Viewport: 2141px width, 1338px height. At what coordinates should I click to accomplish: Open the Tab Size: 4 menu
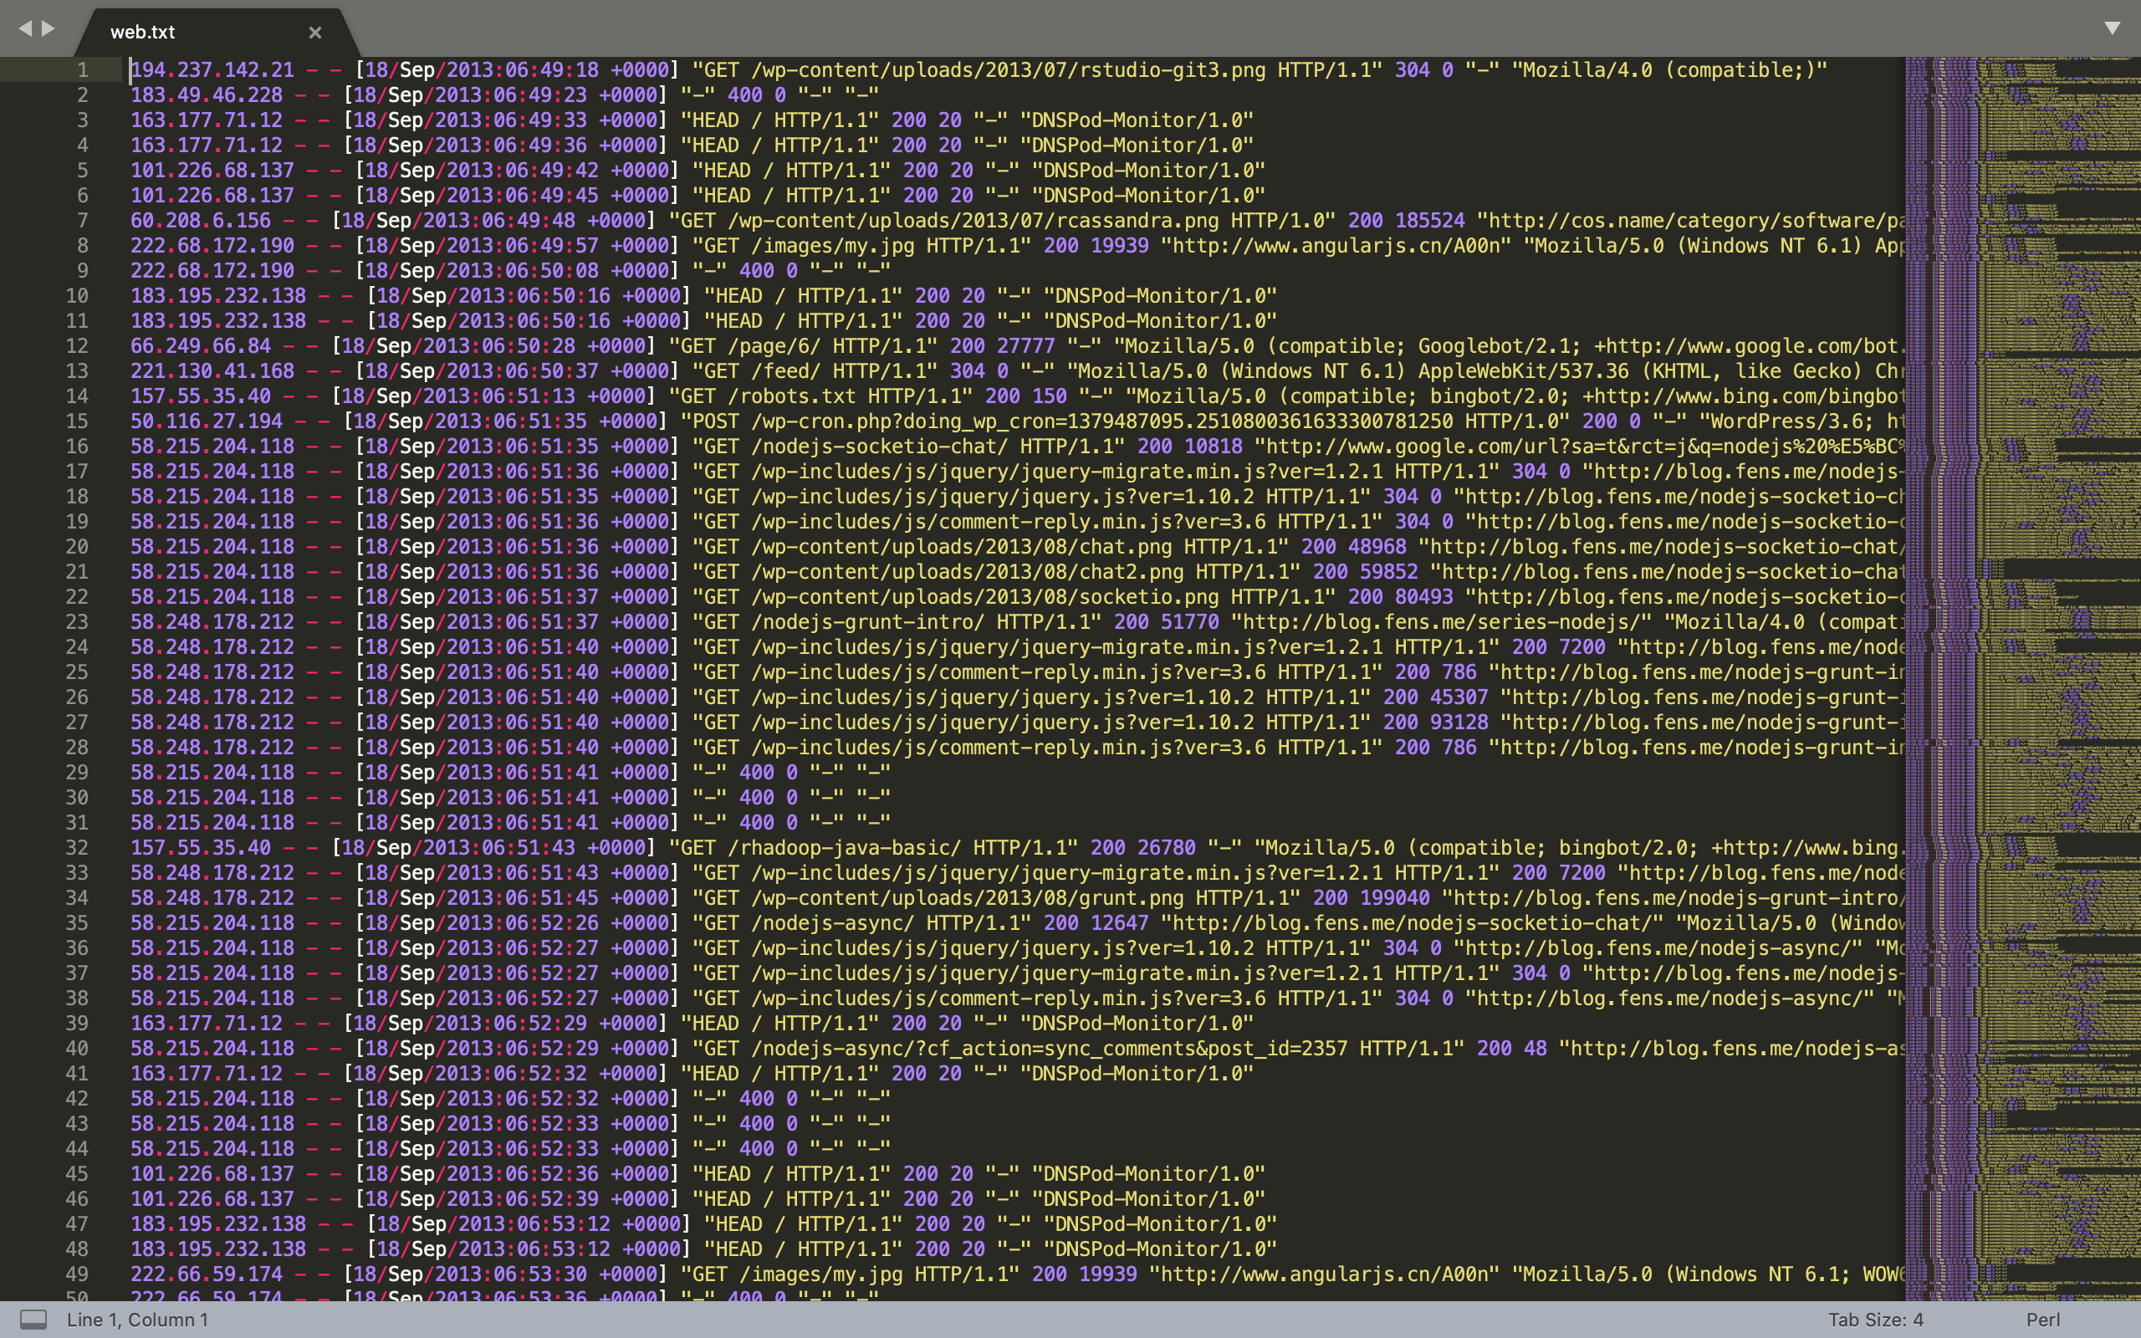tap(1876, 1320)
